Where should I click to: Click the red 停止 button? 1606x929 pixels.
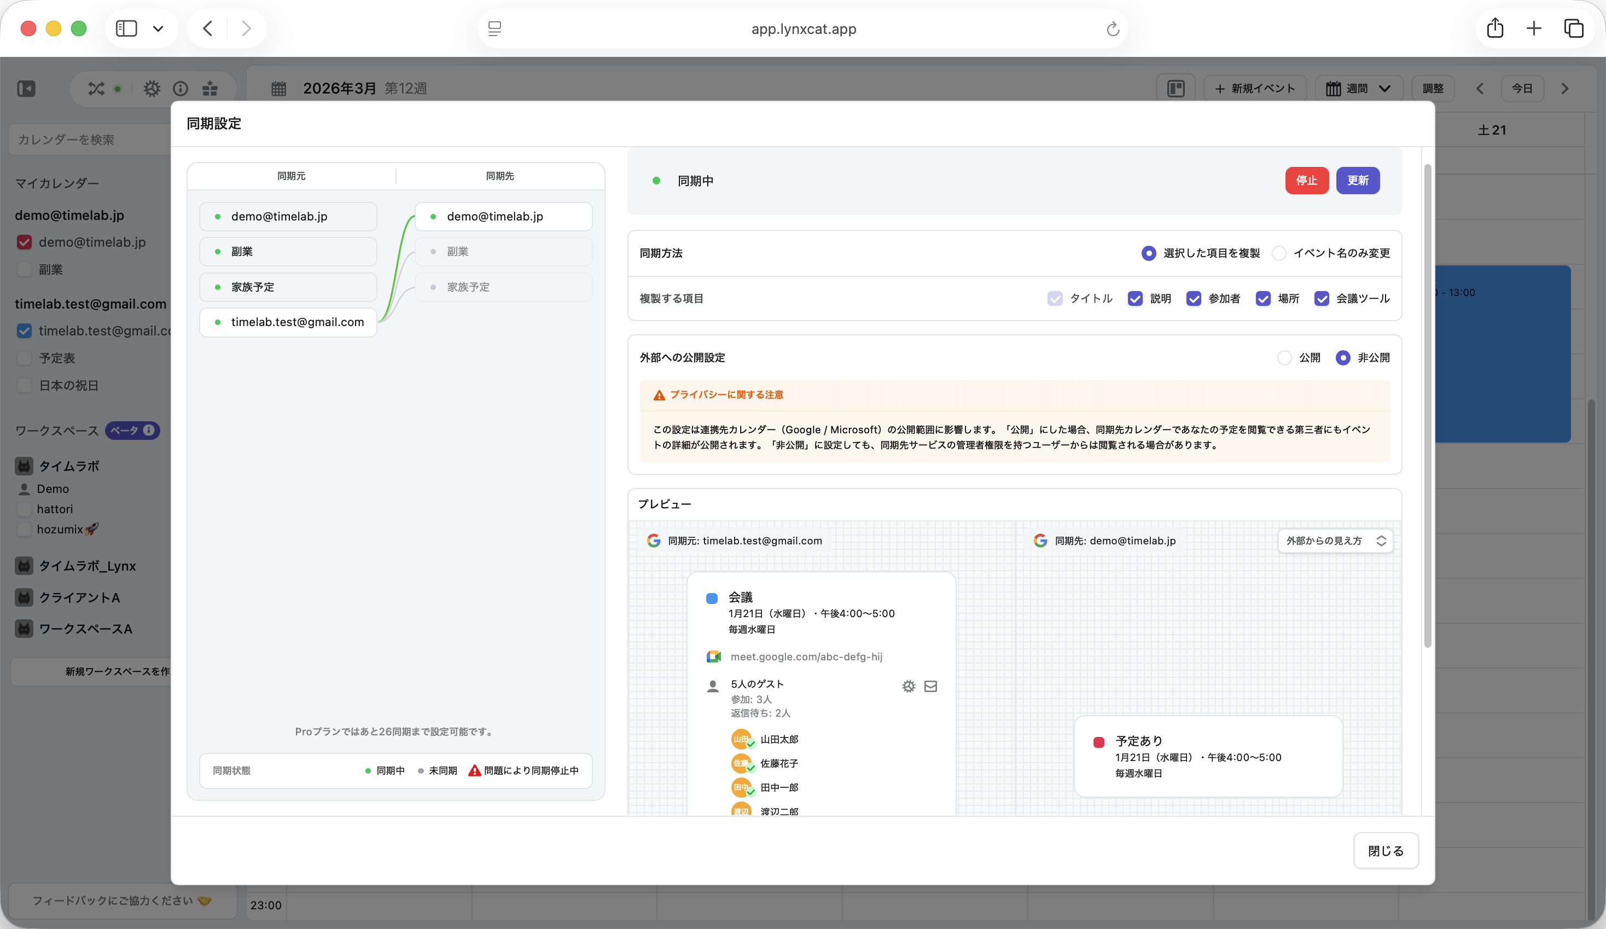click(1306, 181)
